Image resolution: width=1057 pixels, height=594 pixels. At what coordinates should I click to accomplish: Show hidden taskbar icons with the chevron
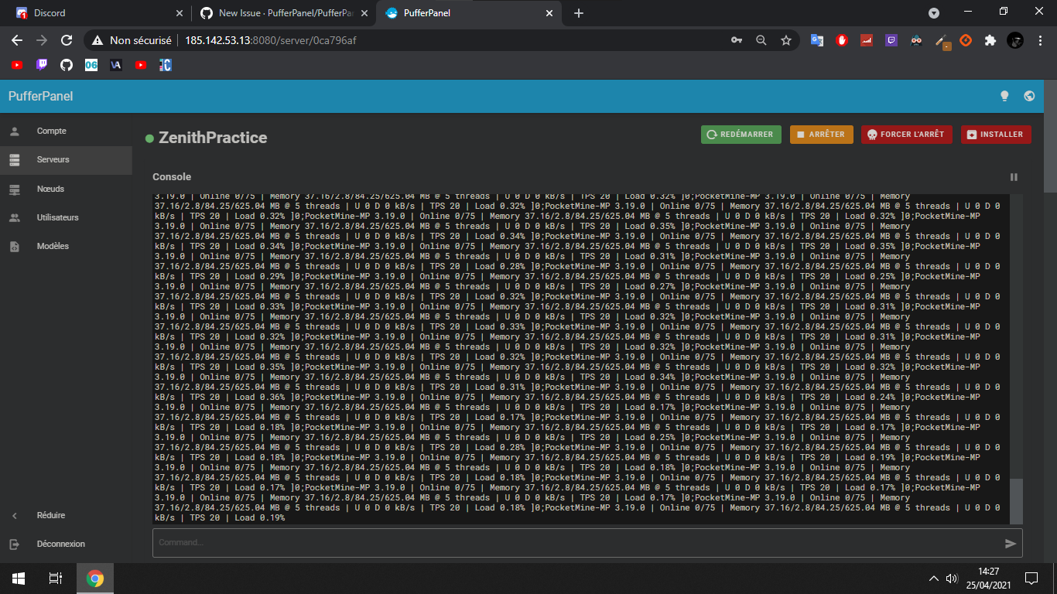(x=933, y=578)
